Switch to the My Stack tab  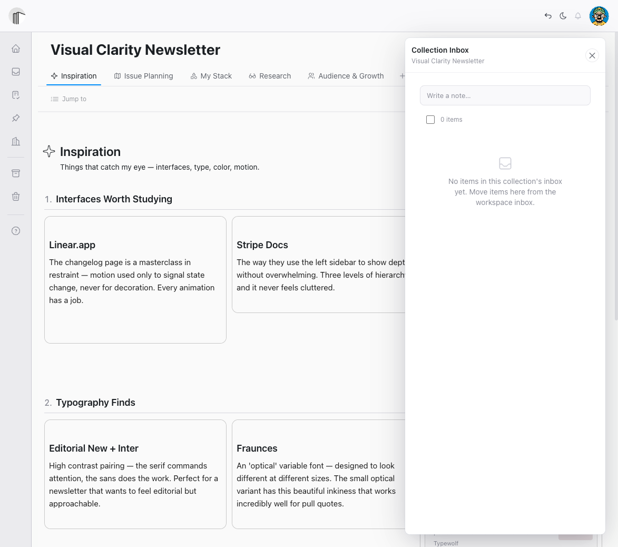(211, 76)
